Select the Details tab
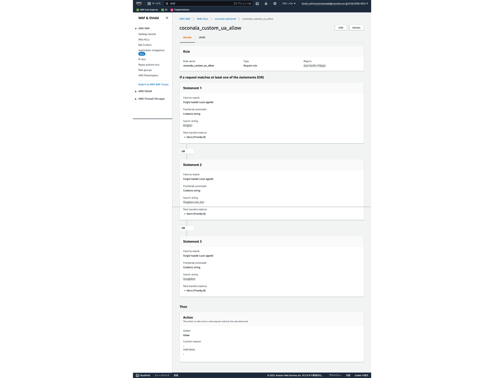504x378 pixels. click(187, 37)
